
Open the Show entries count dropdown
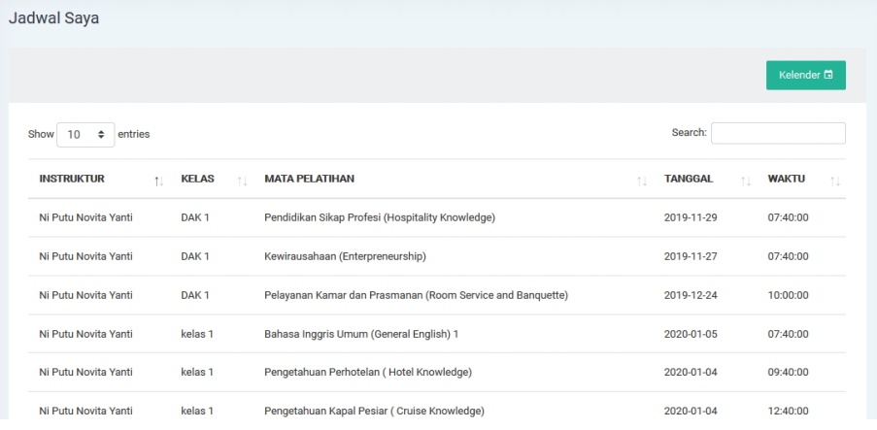(85, 134)
